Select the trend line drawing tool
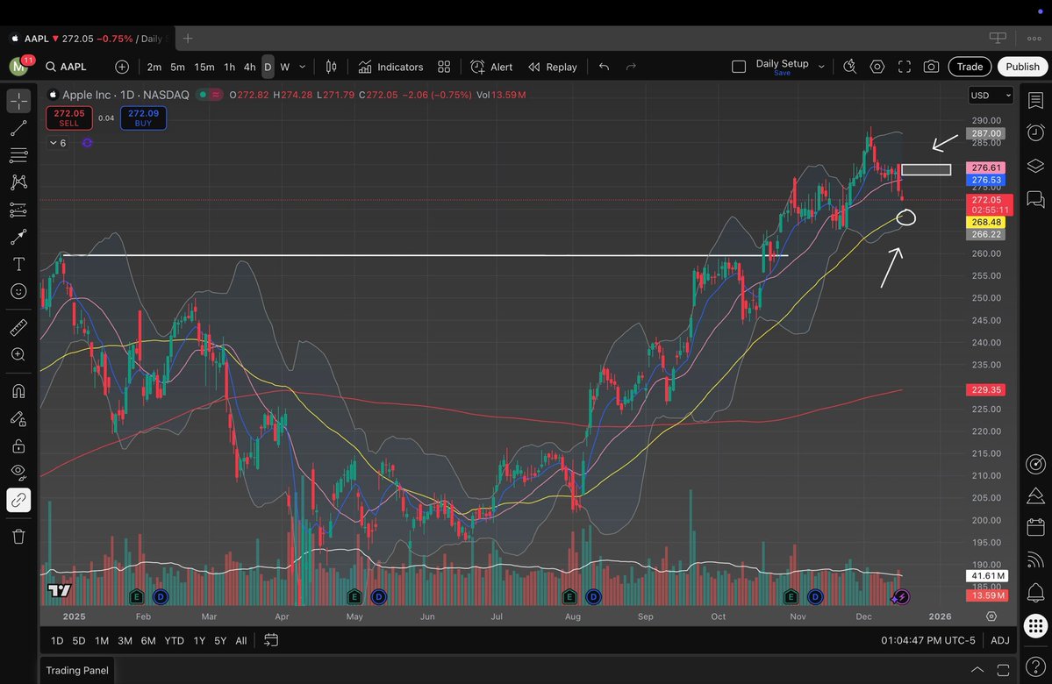This screenshot has width=1052, height=684. (x=18, y=128)
